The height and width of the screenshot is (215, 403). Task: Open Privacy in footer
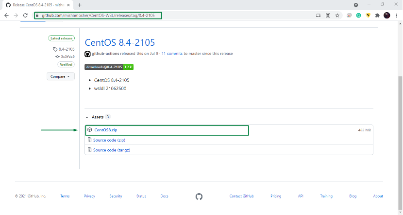[89, 196]
